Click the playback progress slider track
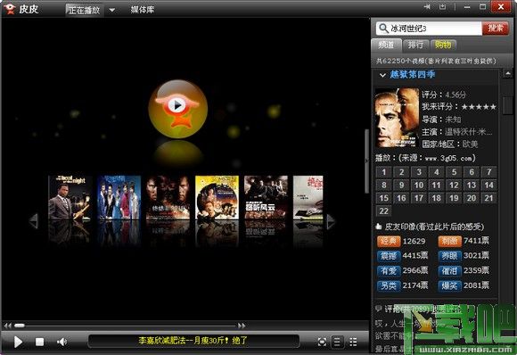The width and height of the screenshot is (517, 355). (x=126, y=326)
